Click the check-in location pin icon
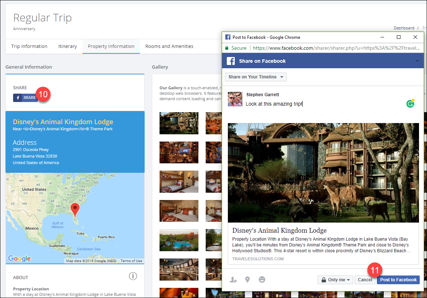 [247, 279]
